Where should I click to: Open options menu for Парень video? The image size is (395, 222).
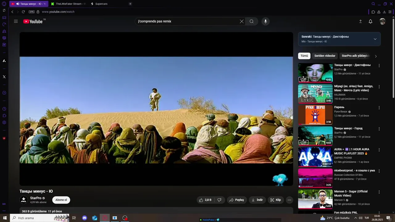(x=379, y=108)
